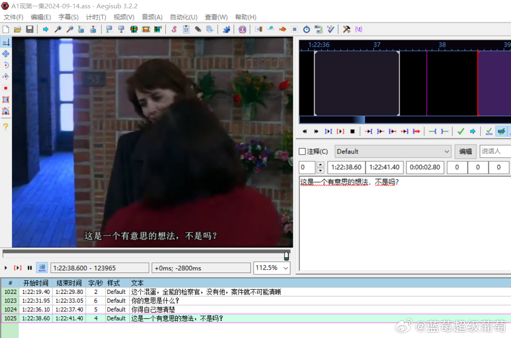Open a subtitles file with folder icon
511x338 pixels.
point(18,29)
